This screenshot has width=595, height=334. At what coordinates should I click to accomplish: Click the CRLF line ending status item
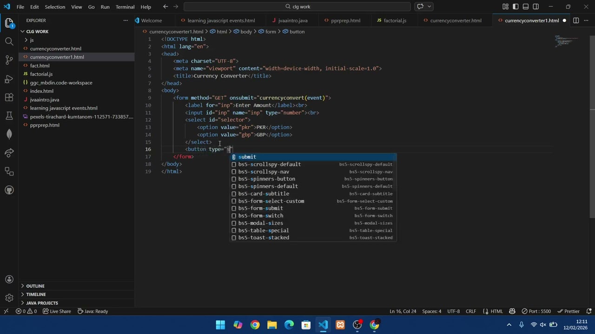pos(471,311)
